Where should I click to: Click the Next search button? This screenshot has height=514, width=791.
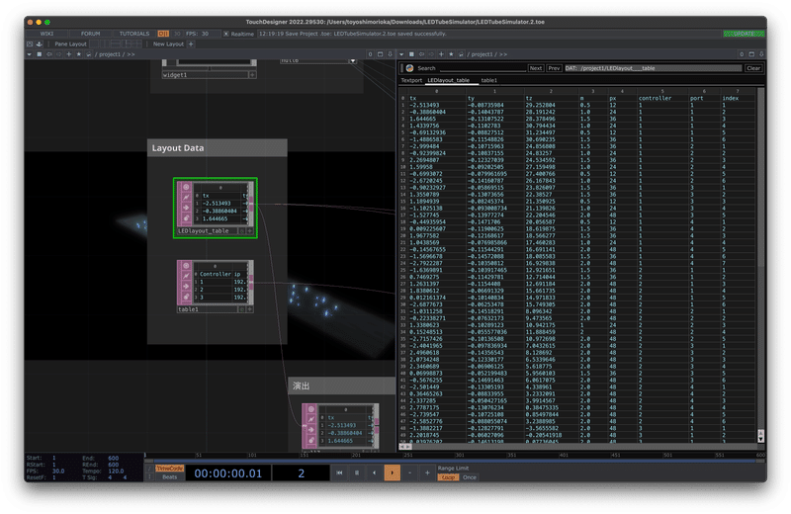(536, 68)
